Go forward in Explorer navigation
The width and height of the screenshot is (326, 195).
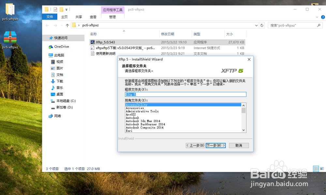pyautogui.click(x=55, y=25)
